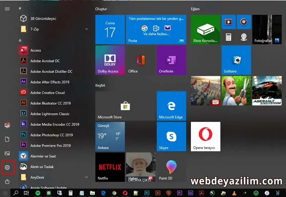Open the Groove Music small tile

(x=244, y=22)
